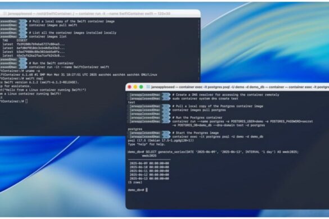Close the postgres psql terminal window
Screen dimensions: 329x219
pos(129,87)
